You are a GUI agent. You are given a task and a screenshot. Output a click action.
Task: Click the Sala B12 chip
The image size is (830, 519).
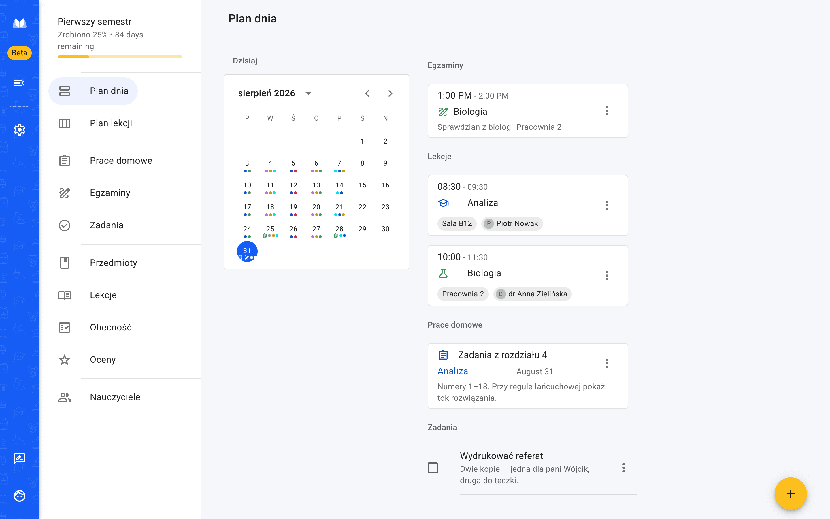[457, 223]
